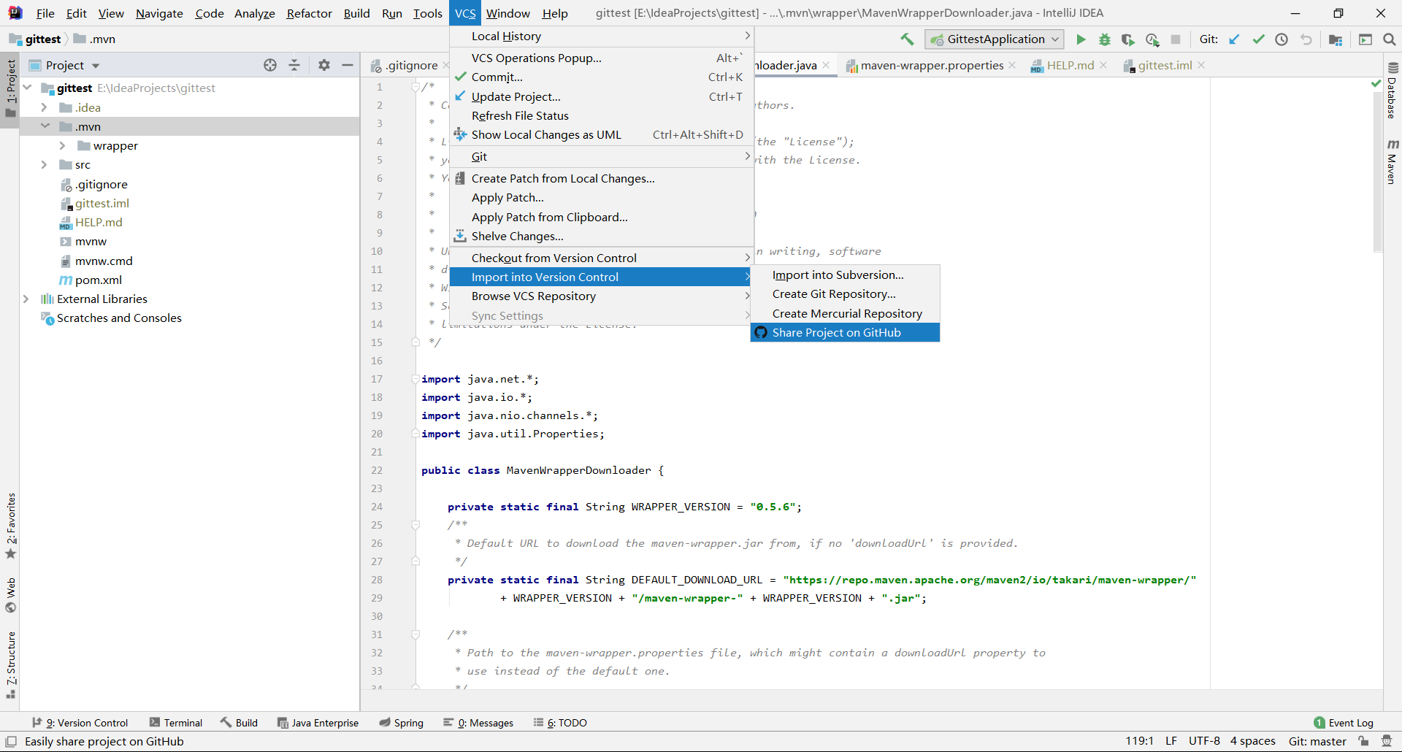The image size is (1402, 752).
Task: Switch to .gitignore editor tab
Action: [405, 65]
